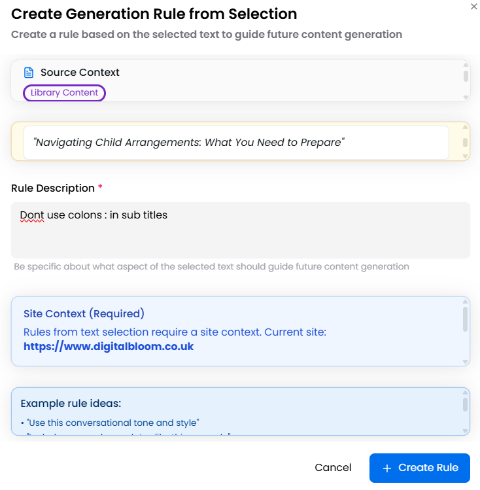
Task: Hit up arrow in Example rule ideas
Action: tap(466, 394)
